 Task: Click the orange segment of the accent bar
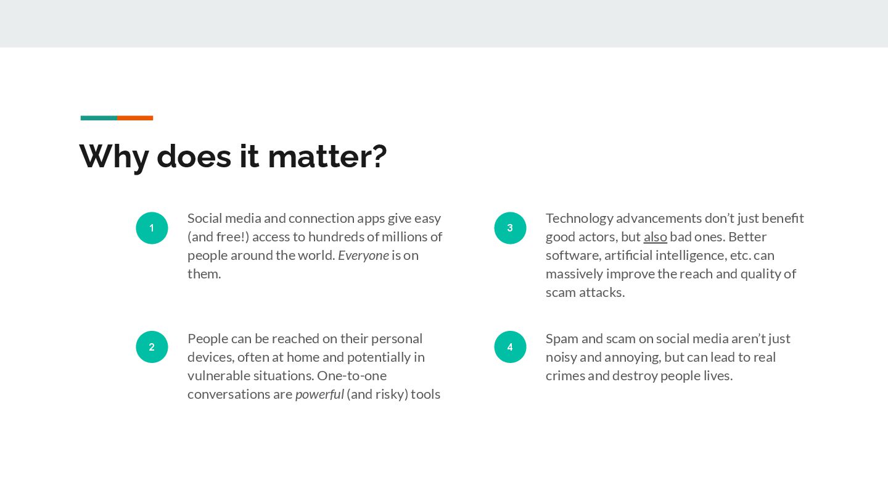tap(135, 118)
